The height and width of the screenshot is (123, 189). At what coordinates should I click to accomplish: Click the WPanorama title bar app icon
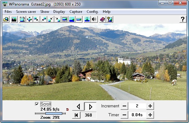tap(5, 4)
